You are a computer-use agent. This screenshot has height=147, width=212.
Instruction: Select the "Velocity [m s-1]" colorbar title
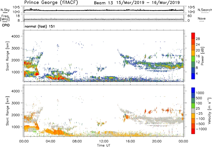209,111
